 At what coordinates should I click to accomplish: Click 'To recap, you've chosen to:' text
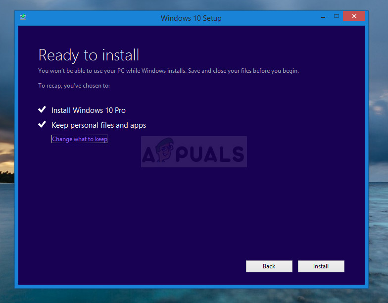tap(74, 86)
